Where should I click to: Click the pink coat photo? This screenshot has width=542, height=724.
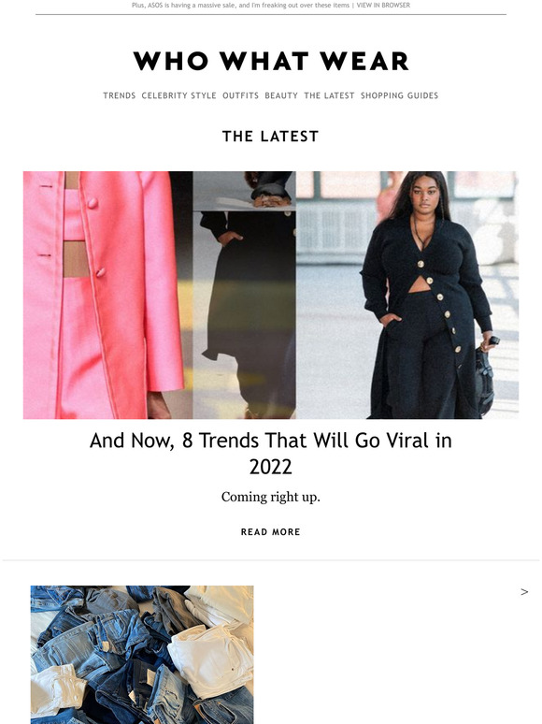pos(107,295)
